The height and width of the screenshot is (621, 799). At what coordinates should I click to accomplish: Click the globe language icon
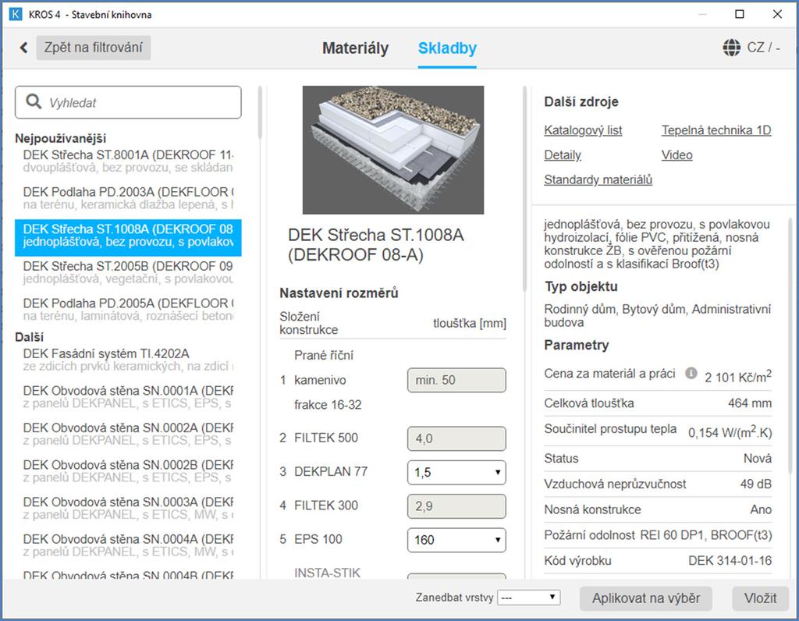pyautogui.click(x=732, y=48)
